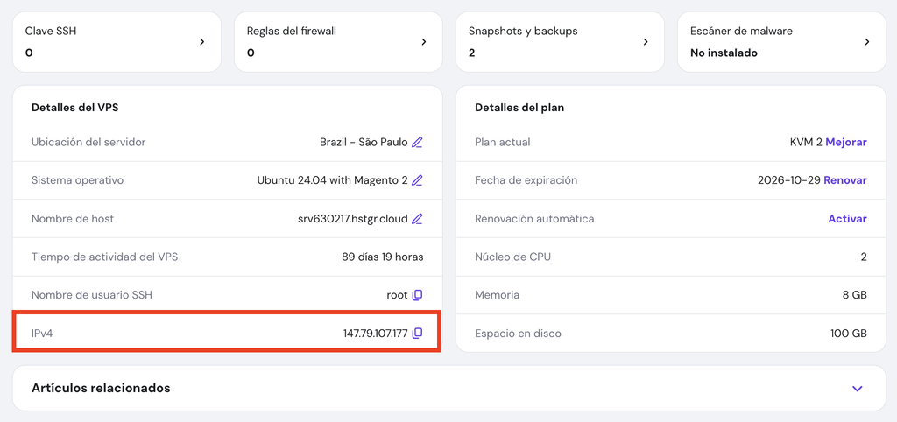Click the Artículos relacionados heading
Screen dimensions: 897x422
tap(101, 388)
